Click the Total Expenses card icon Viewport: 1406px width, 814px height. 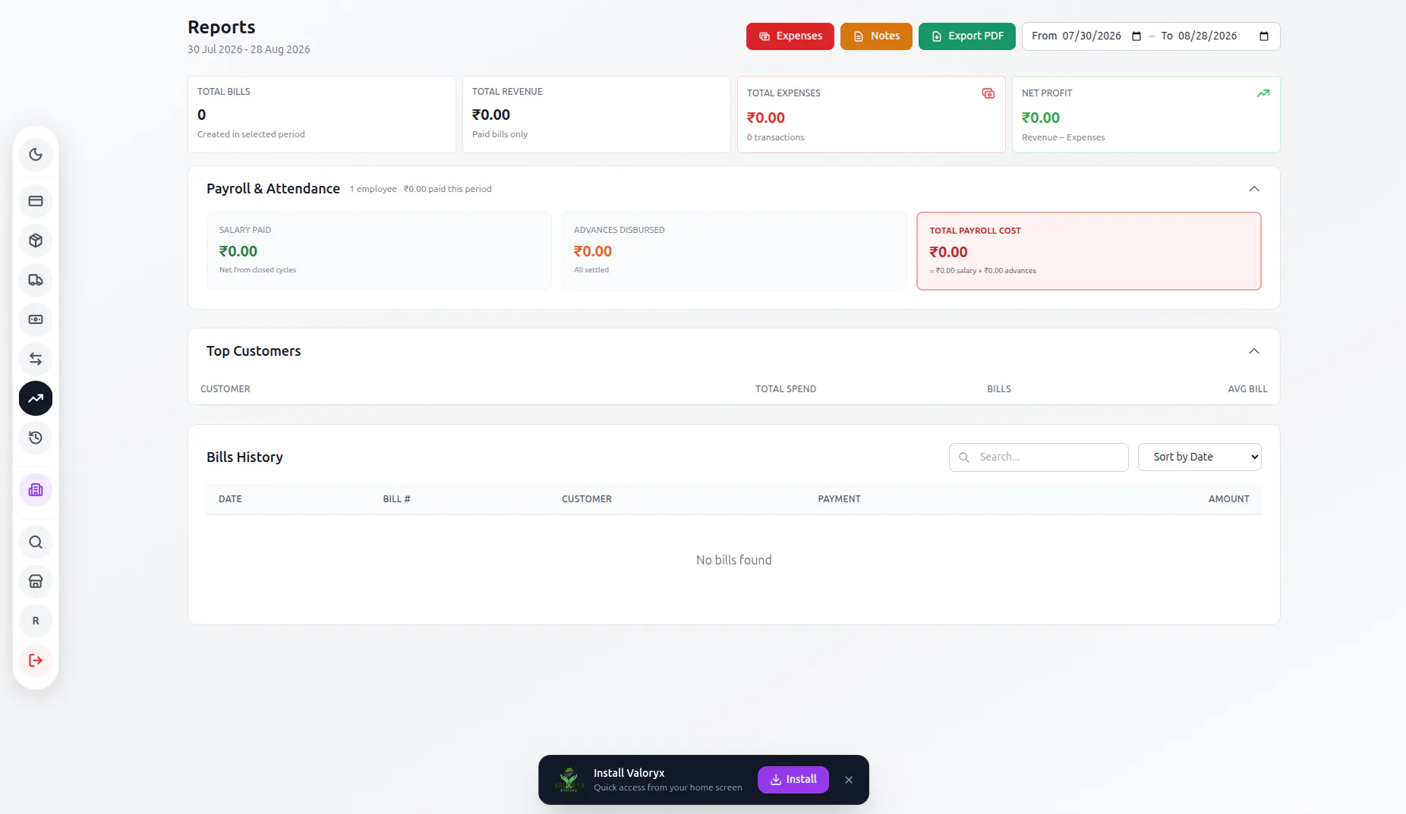click(988, 93)
